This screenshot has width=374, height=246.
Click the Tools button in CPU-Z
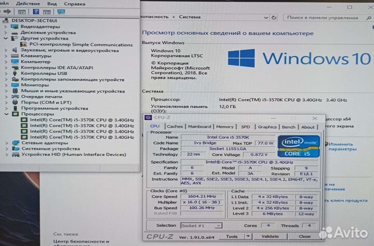(232, 236)
